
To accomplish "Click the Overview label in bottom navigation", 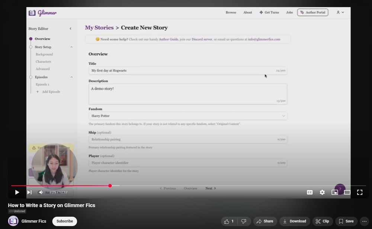I will (x=190, y=188).
